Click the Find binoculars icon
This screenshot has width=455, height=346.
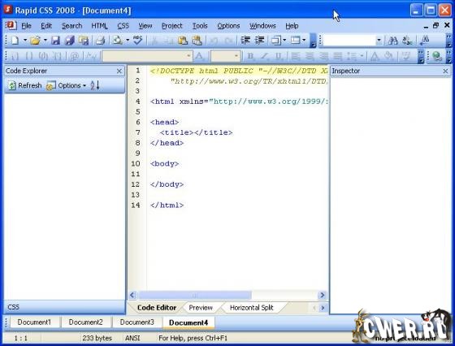(x=392, y=41)
